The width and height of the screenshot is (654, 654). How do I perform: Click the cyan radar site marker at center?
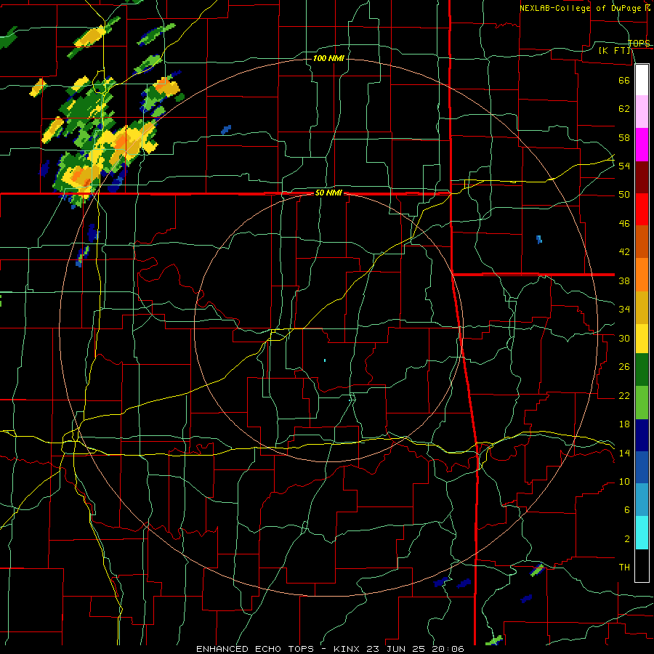click(325, 360)
